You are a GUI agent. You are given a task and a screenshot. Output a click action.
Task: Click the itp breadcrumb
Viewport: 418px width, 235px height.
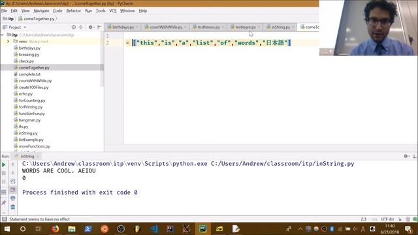(x=8, y=19)
